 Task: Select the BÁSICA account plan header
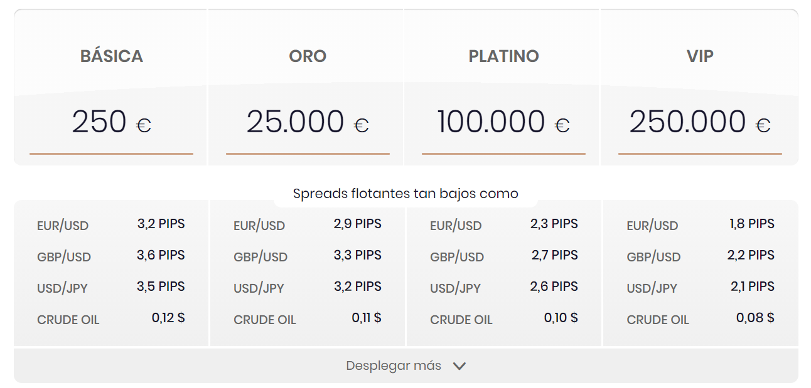pyautogui.click(x=110, y=56)
